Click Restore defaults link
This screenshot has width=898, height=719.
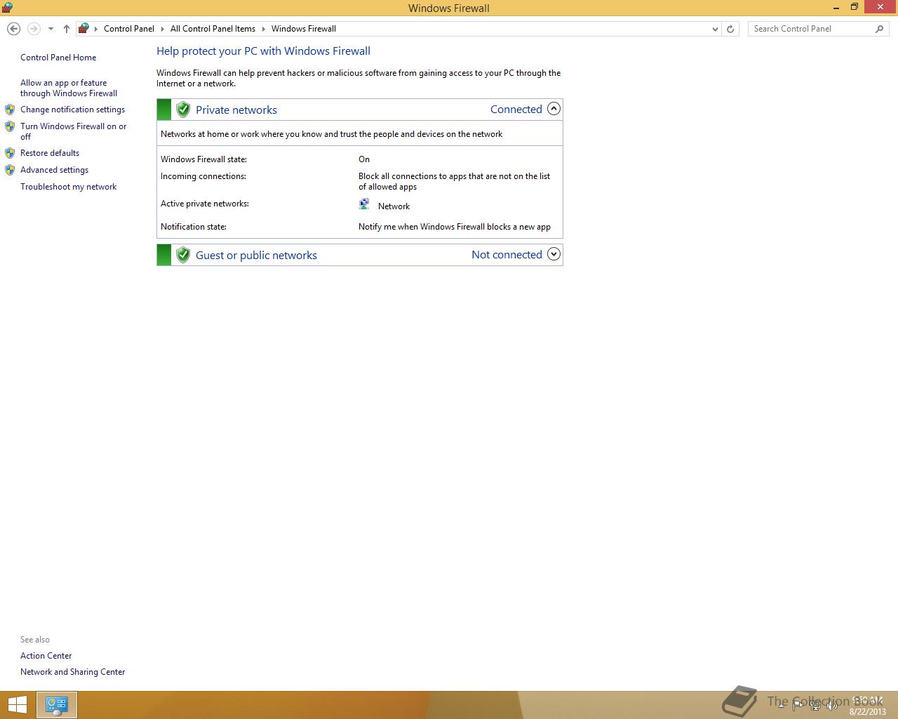pyautogui.click(x=50, y=153)
